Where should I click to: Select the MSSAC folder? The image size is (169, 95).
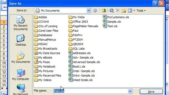tap(41, 44)
